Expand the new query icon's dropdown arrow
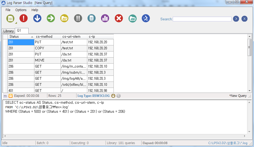Image resolution: width=254 pixels, height=147 pixels. pyautogui.click(x=16, y=23)
